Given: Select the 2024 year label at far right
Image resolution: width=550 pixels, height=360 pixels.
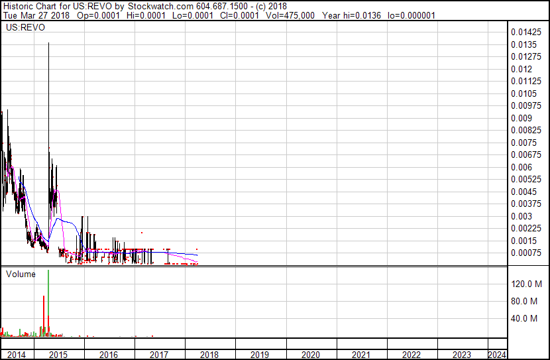Looking at the screenshot, I should (496, 355).
